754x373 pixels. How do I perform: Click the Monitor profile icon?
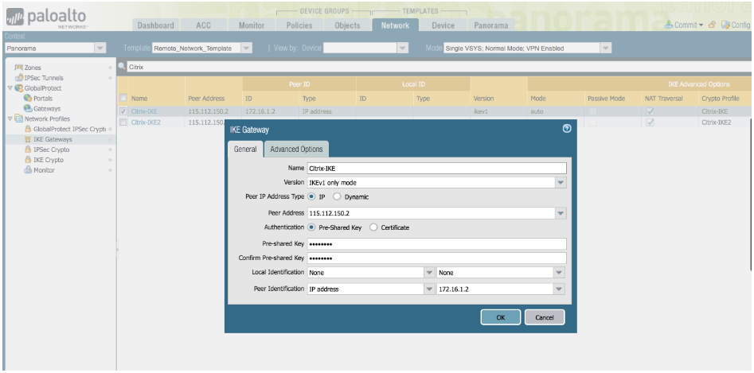(x=28, y=170)
